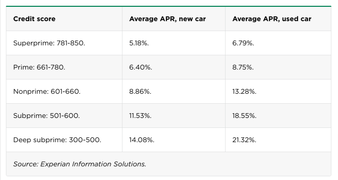Click the 6.40% new car APR value

coord(140,67)
